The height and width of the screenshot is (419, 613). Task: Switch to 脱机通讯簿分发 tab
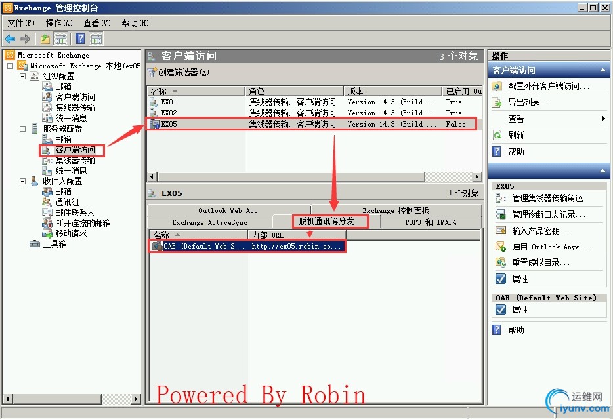click(326, 222)
